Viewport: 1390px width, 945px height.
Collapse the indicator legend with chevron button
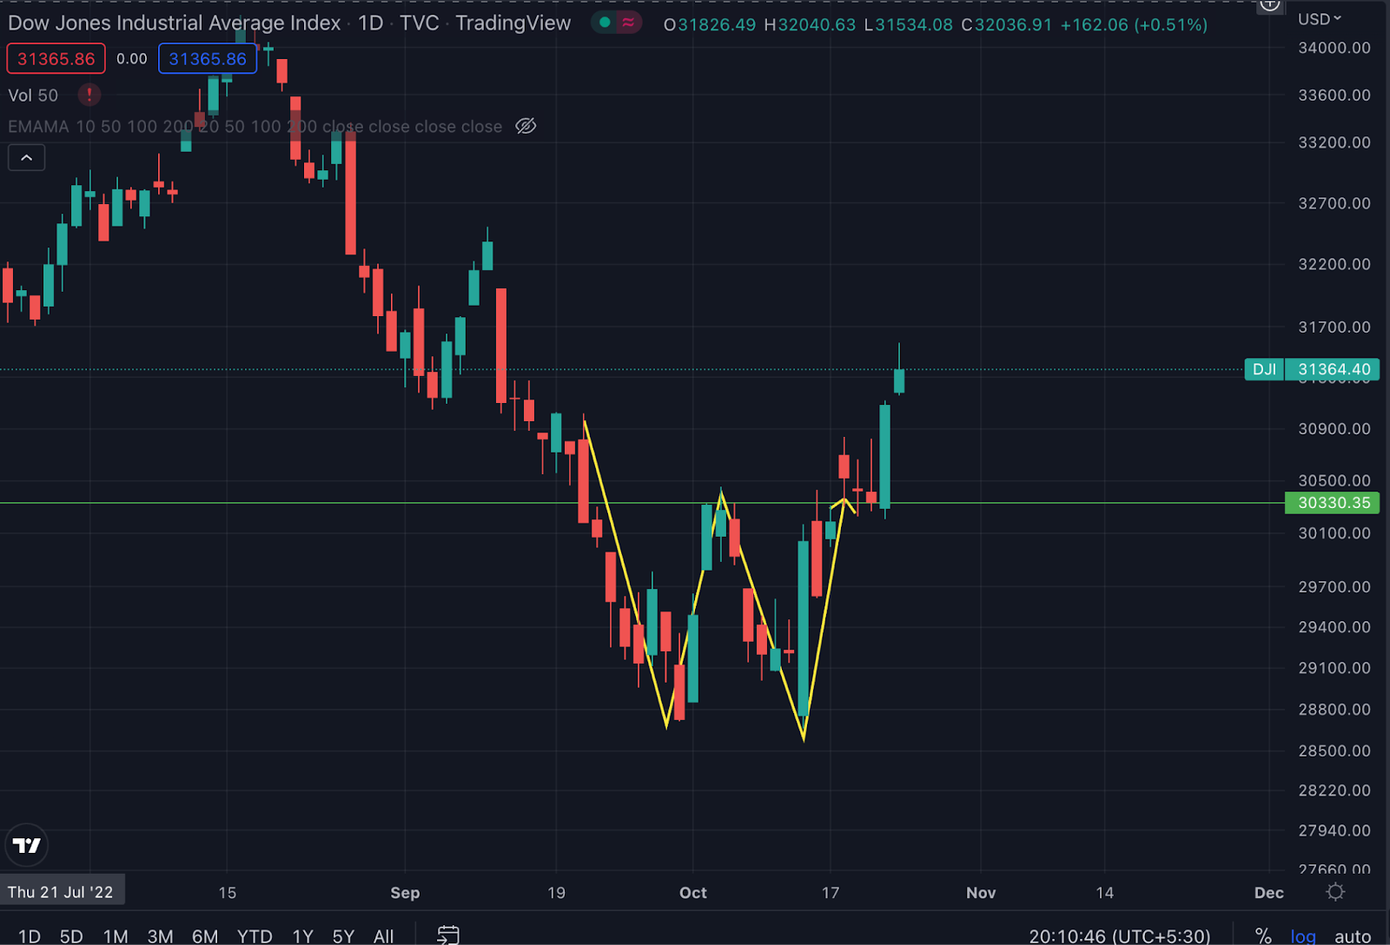[26, 157]
